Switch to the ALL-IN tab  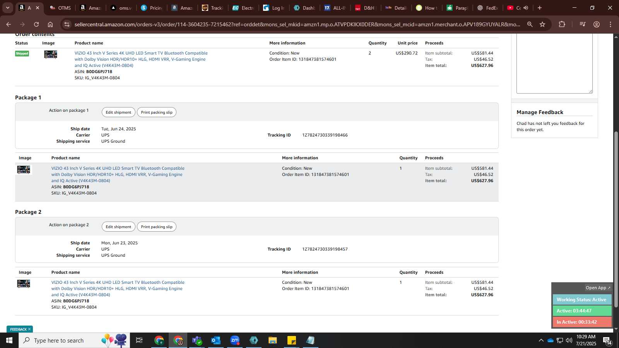tap(335, 8)
